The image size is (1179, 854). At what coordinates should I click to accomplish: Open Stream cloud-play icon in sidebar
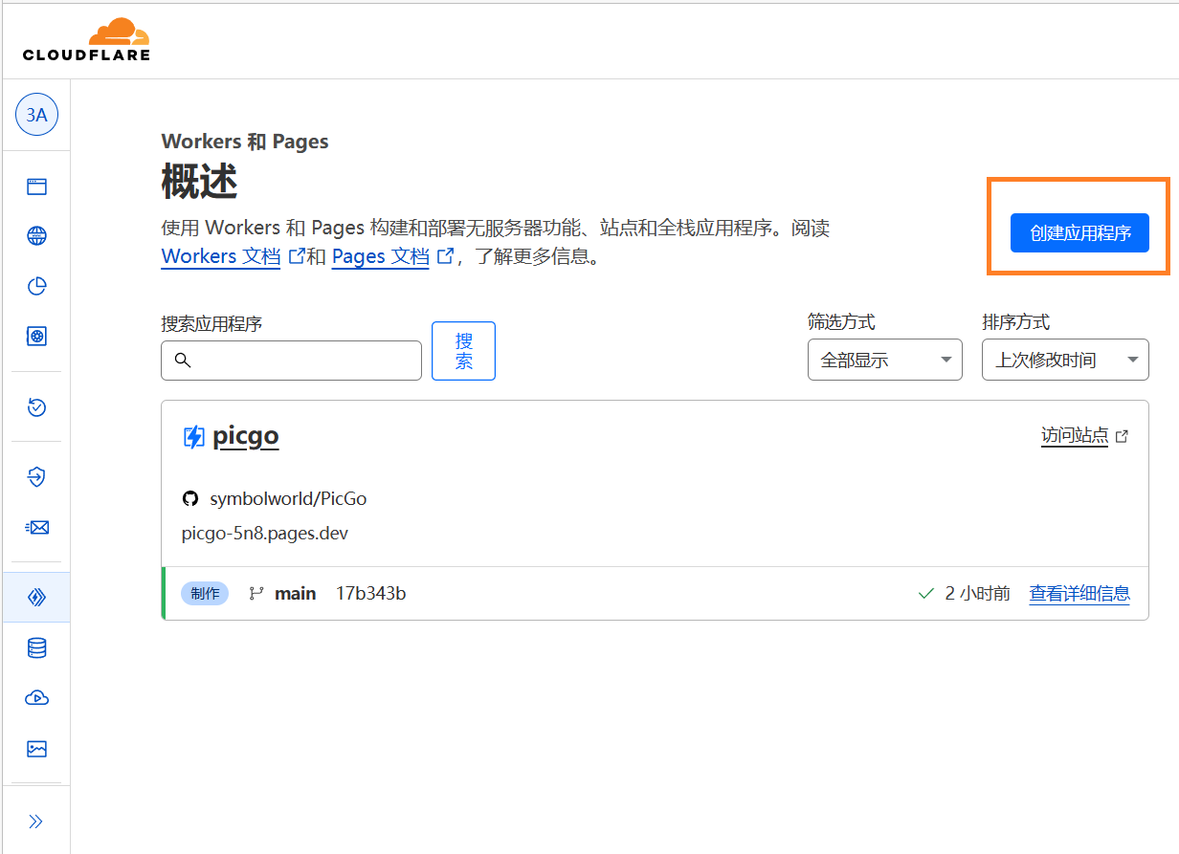coord(36,698)
